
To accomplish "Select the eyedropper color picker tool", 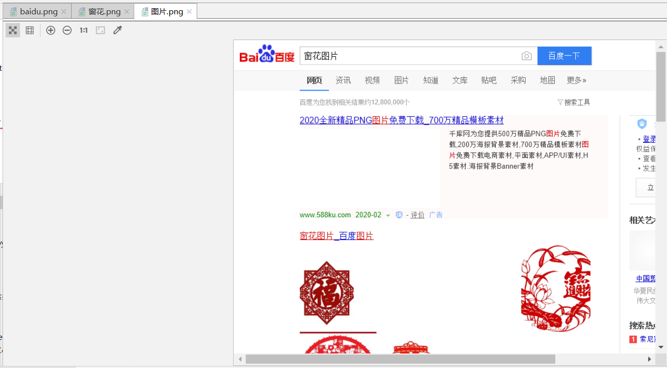I will [117, 30].
